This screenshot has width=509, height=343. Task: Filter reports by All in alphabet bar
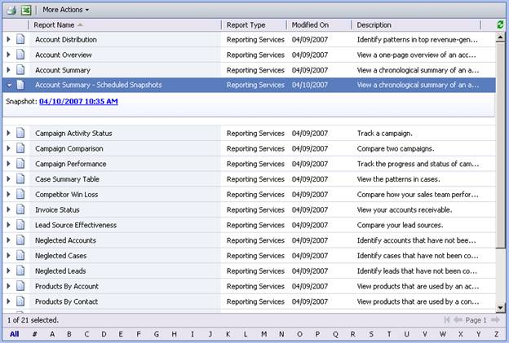click(x=15, y=333)
